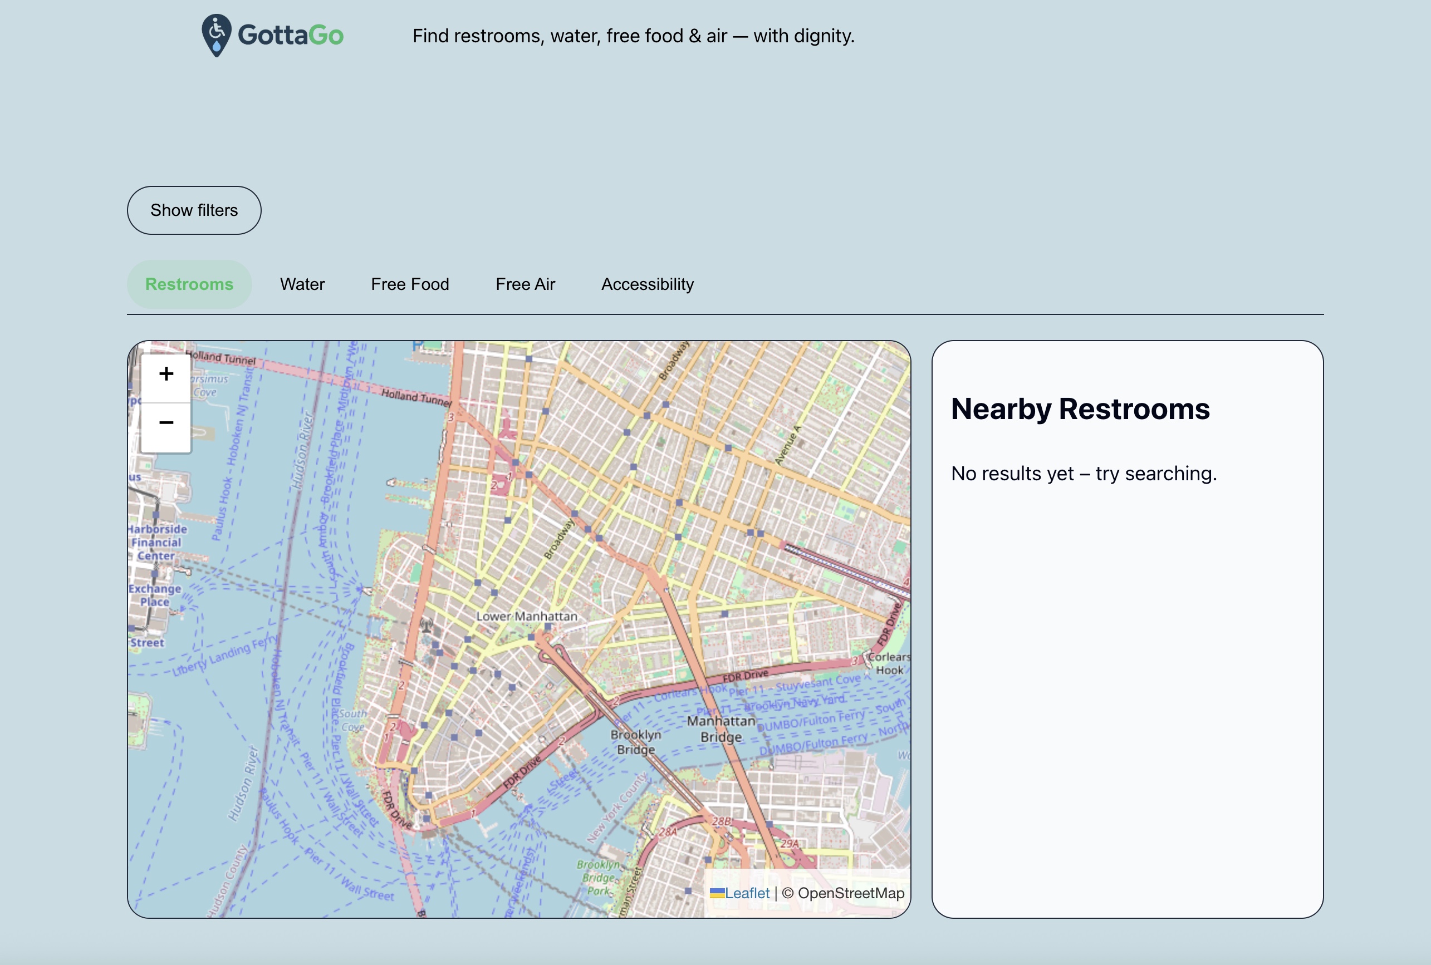Click the GottaGo wheelchair pin logo icon
The height and width of the screenshot is (965, 1431).
(216, 35)
